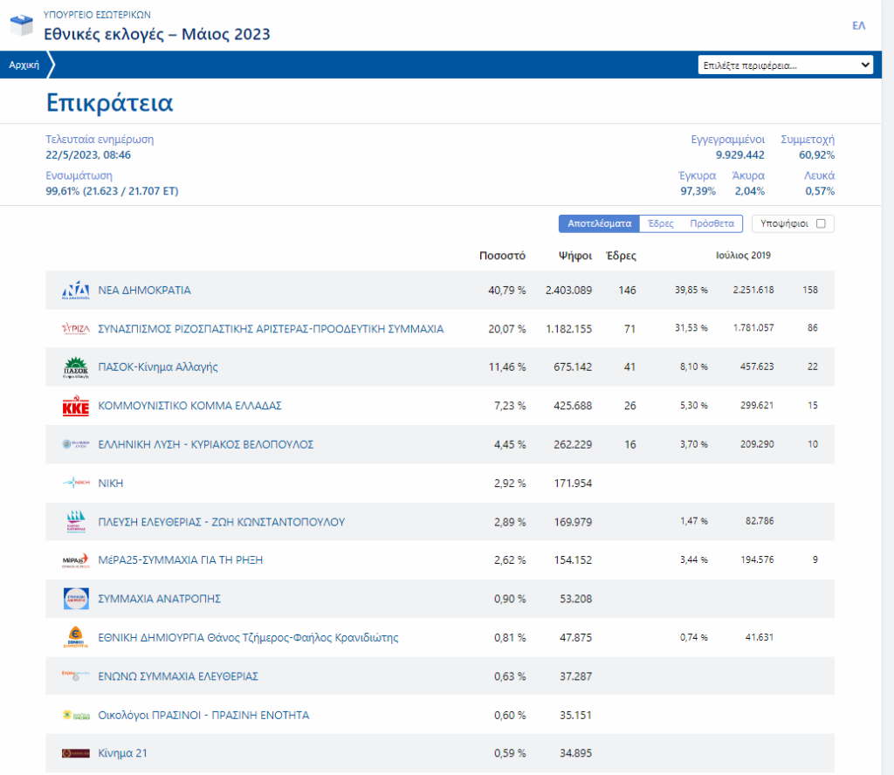The width and height of the screenshot is (894, 775).
Task: Click the ΣΥΡΙΖΑ party logo
Action: point(76,329)
